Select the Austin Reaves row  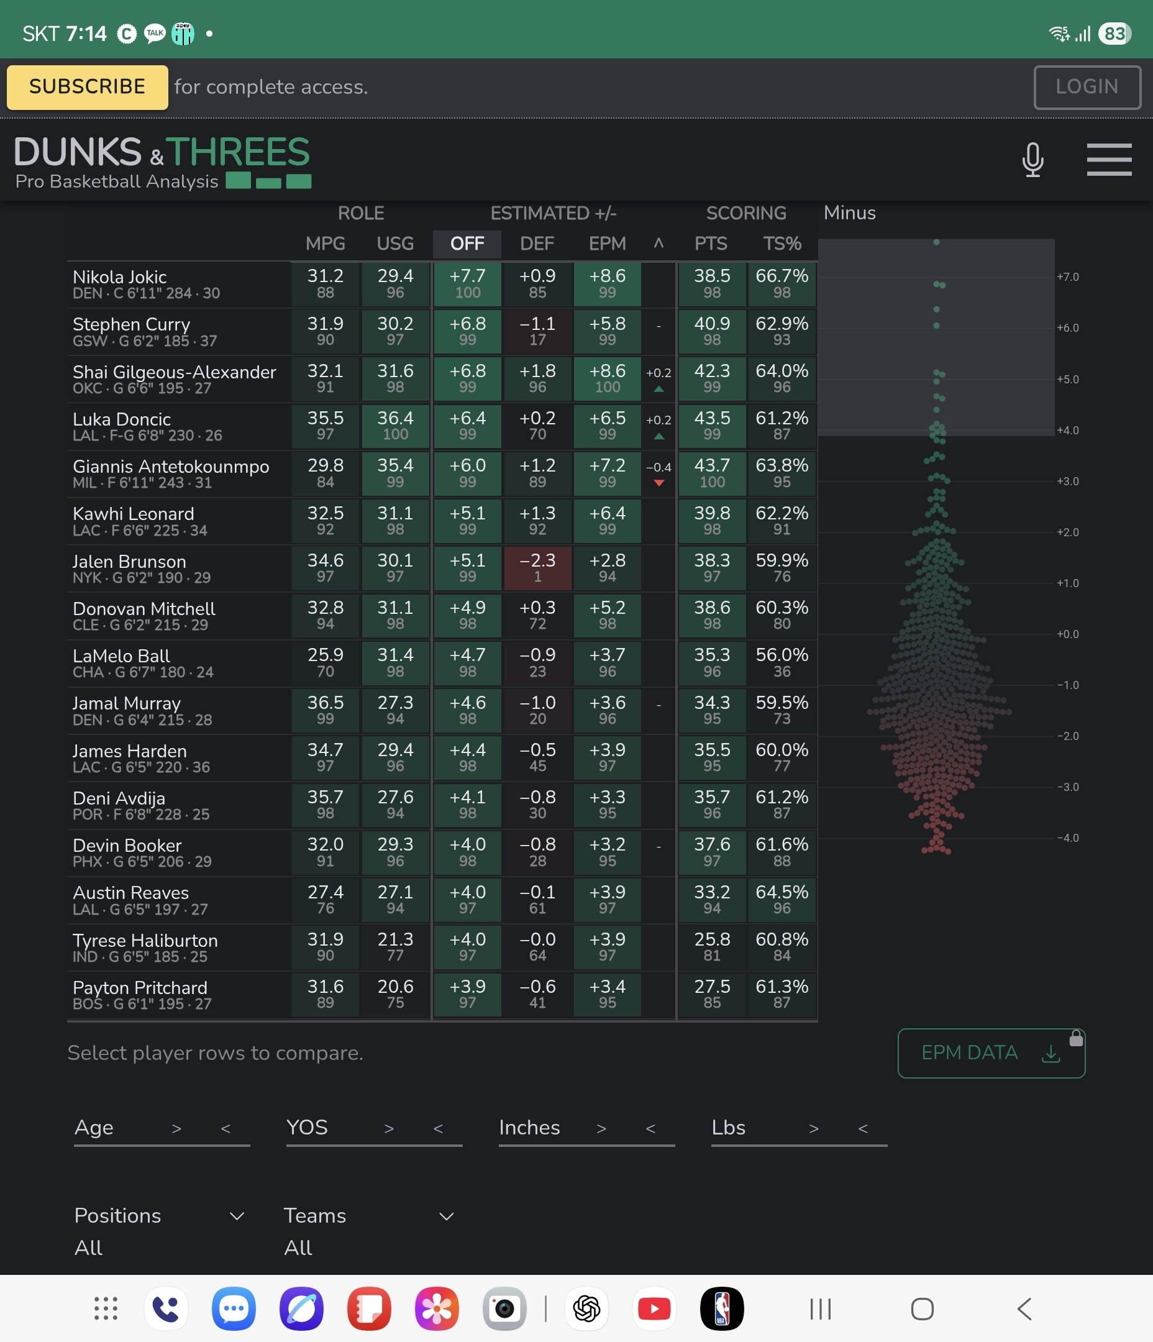point(442,900)
